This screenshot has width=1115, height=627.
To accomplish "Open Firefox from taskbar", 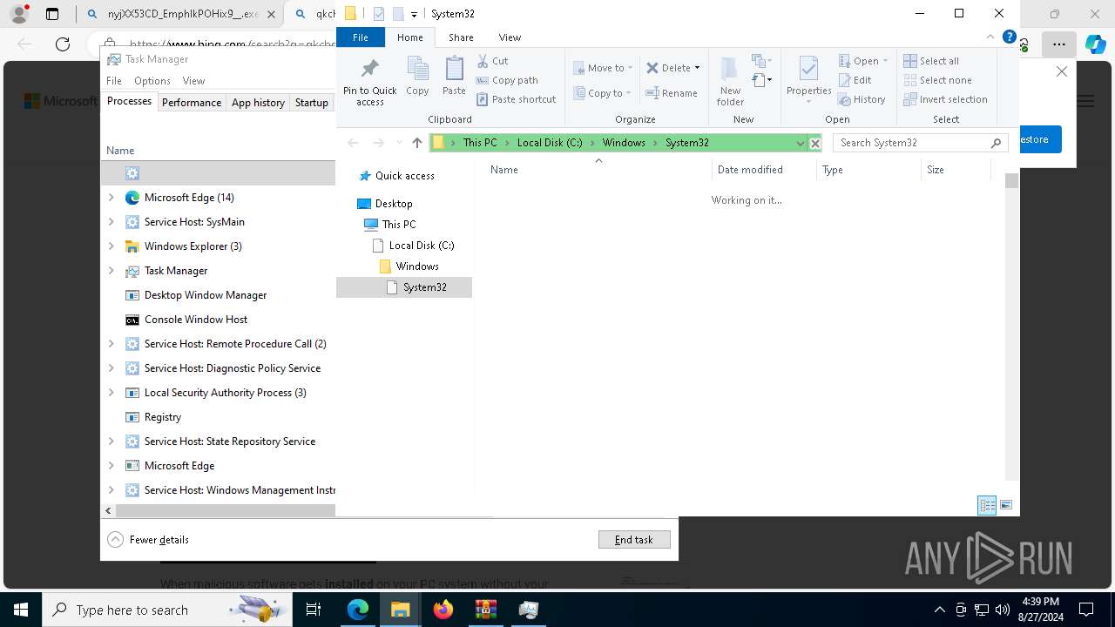I will [x=443, y=610].
